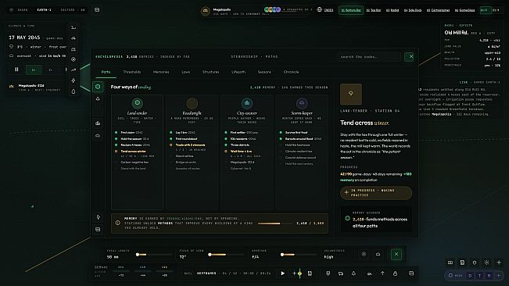Select the Tend across winter milestone
The image size is (509, 286).
(x=133, y=152)
